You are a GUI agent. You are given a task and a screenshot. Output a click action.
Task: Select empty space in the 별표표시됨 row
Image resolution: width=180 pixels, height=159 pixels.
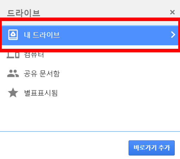pos(117,93)
